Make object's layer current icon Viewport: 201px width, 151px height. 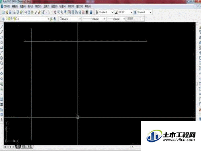click(51, 19)
